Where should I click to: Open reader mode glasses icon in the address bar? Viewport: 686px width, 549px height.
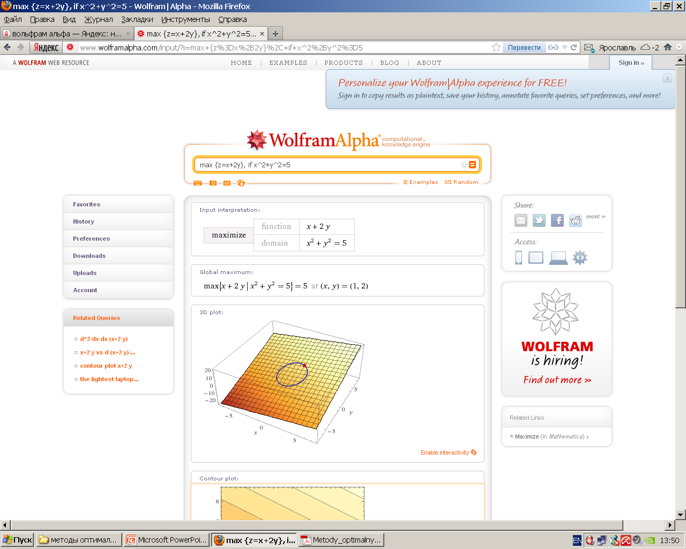[553, 47]
